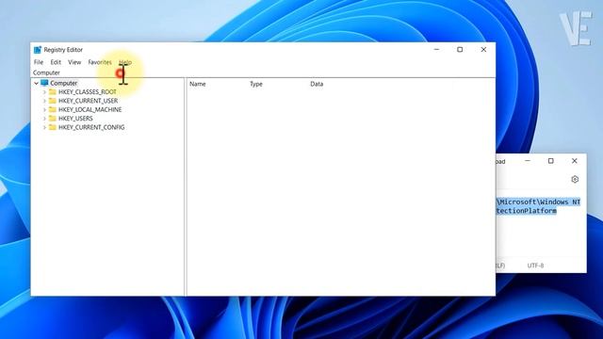603x339 pixels.
Task: Select HKEY_USERS in the tree
Action: click(x=75, y=119)
